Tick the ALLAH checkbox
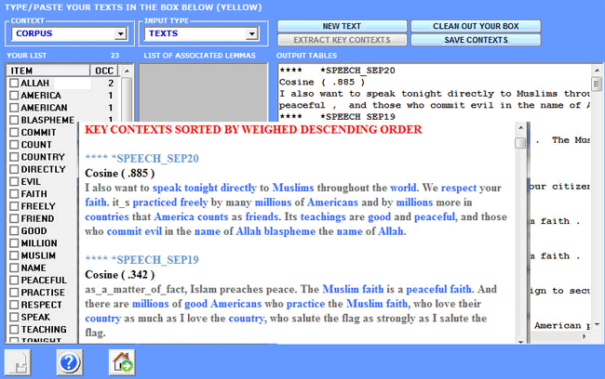Screen dimensions: 605x379 [x=14, y=83]
